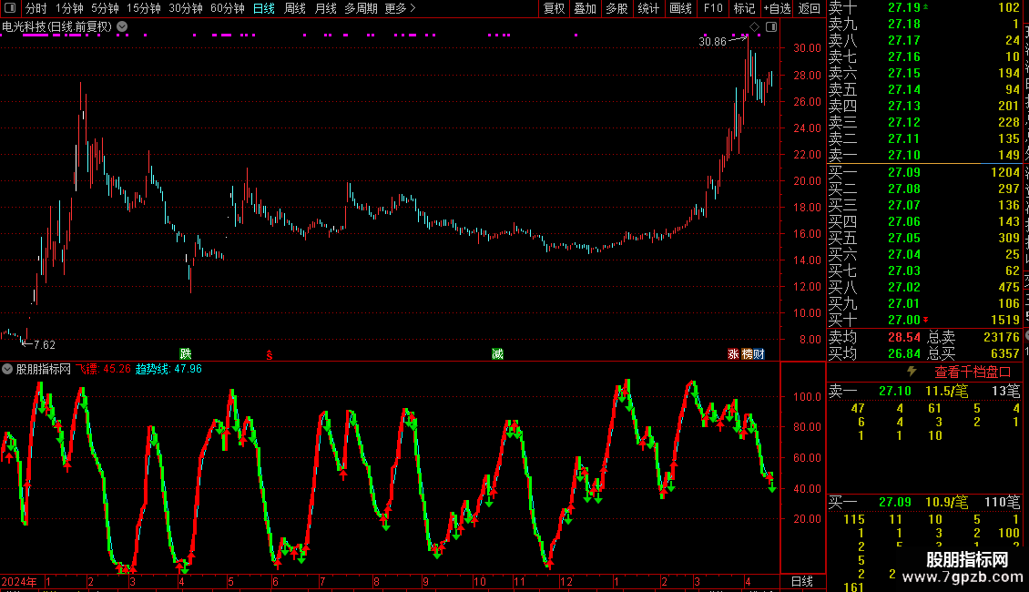Toggle the left sidebar panel icon
1029x592 pixels.
10,8
